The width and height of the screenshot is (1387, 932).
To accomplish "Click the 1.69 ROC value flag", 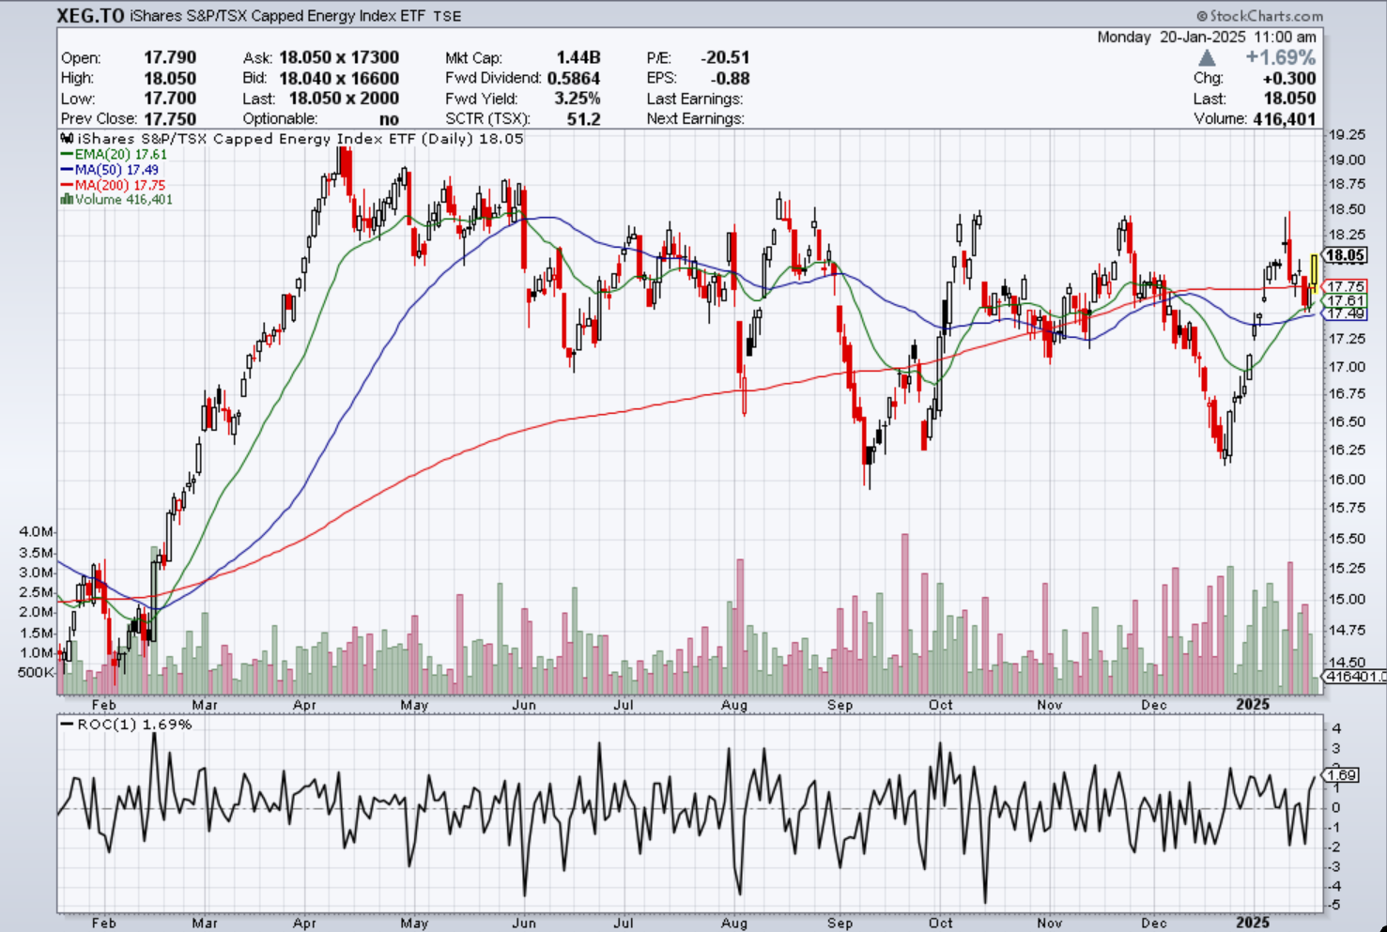I will [x=1341, y=774].
